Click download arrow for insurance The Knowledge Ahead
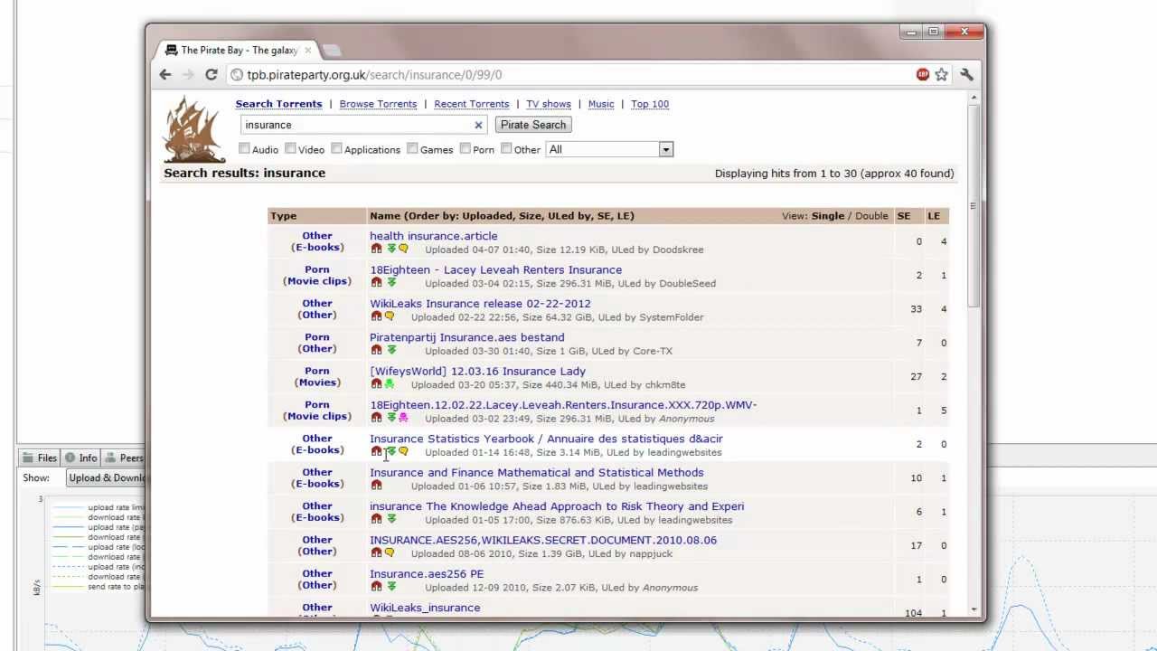Viewport: 1157px width, 651px height. (391, 519)
